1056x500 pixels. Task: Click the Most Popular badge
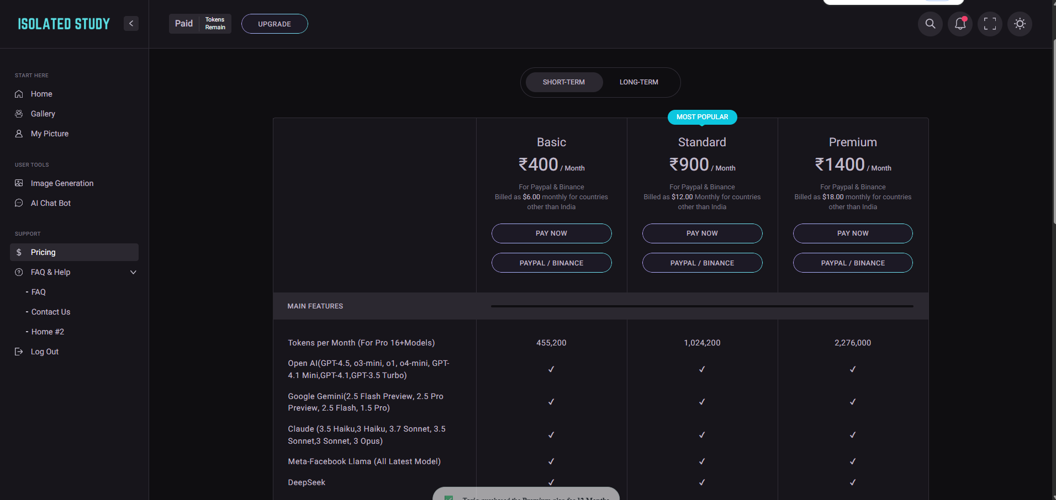point(702,117)
